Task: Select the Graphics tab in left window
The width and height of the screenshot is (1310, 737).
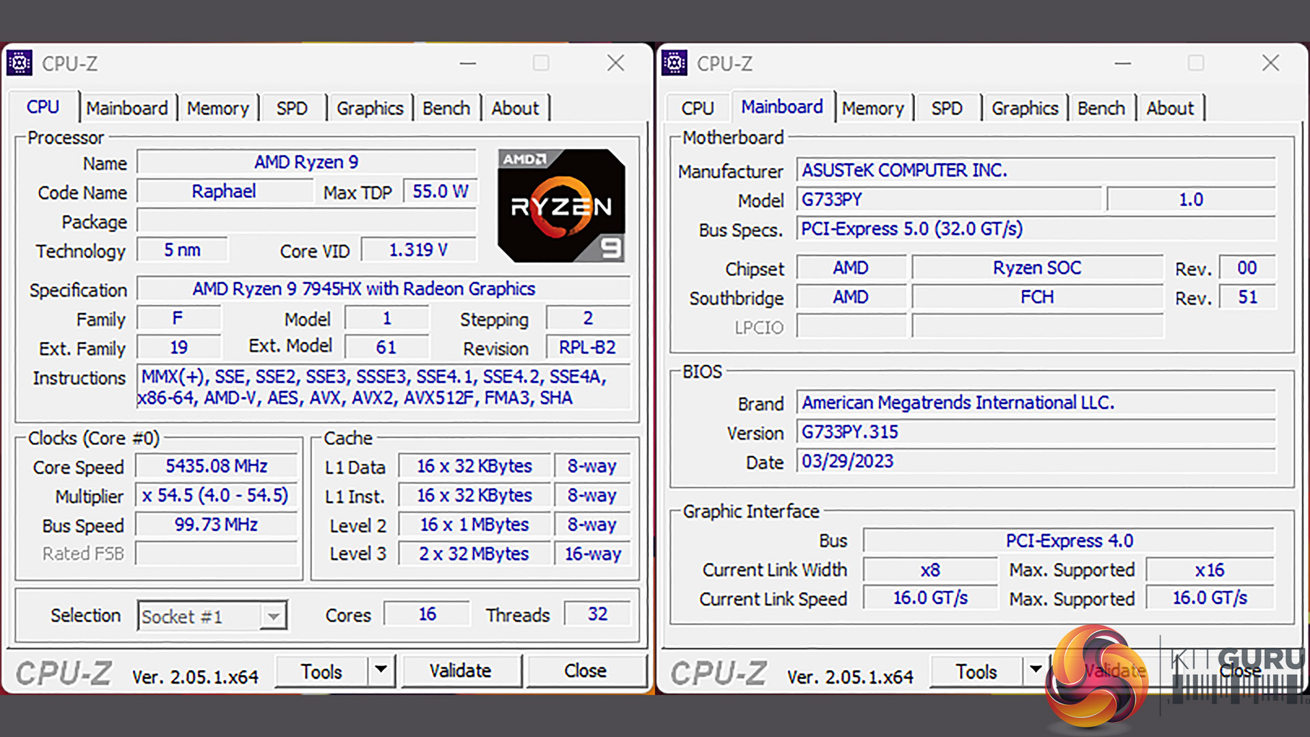Action: pos(370,109)
